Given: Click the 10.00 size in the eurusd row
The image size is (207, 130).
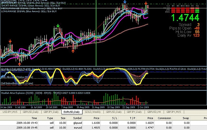Looking at the screenshot, I should pyautogui.click(x=63, y=128).
